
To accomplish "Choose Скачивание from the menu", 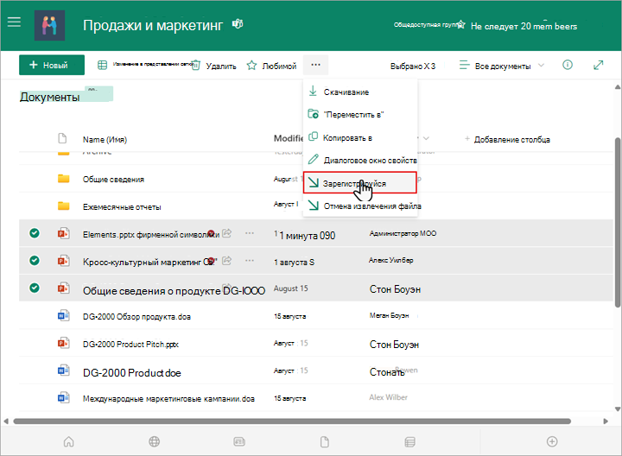I will pos(360,92).
